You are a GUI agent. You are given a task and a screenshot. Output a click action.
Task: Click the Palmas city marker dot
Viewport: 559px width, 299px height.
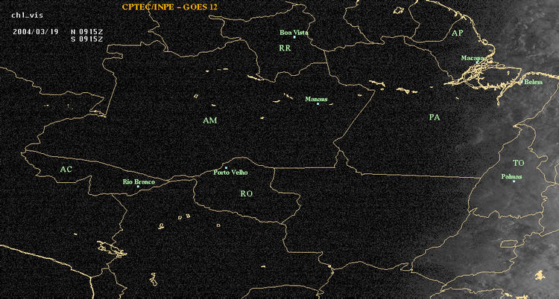(514, 181)
